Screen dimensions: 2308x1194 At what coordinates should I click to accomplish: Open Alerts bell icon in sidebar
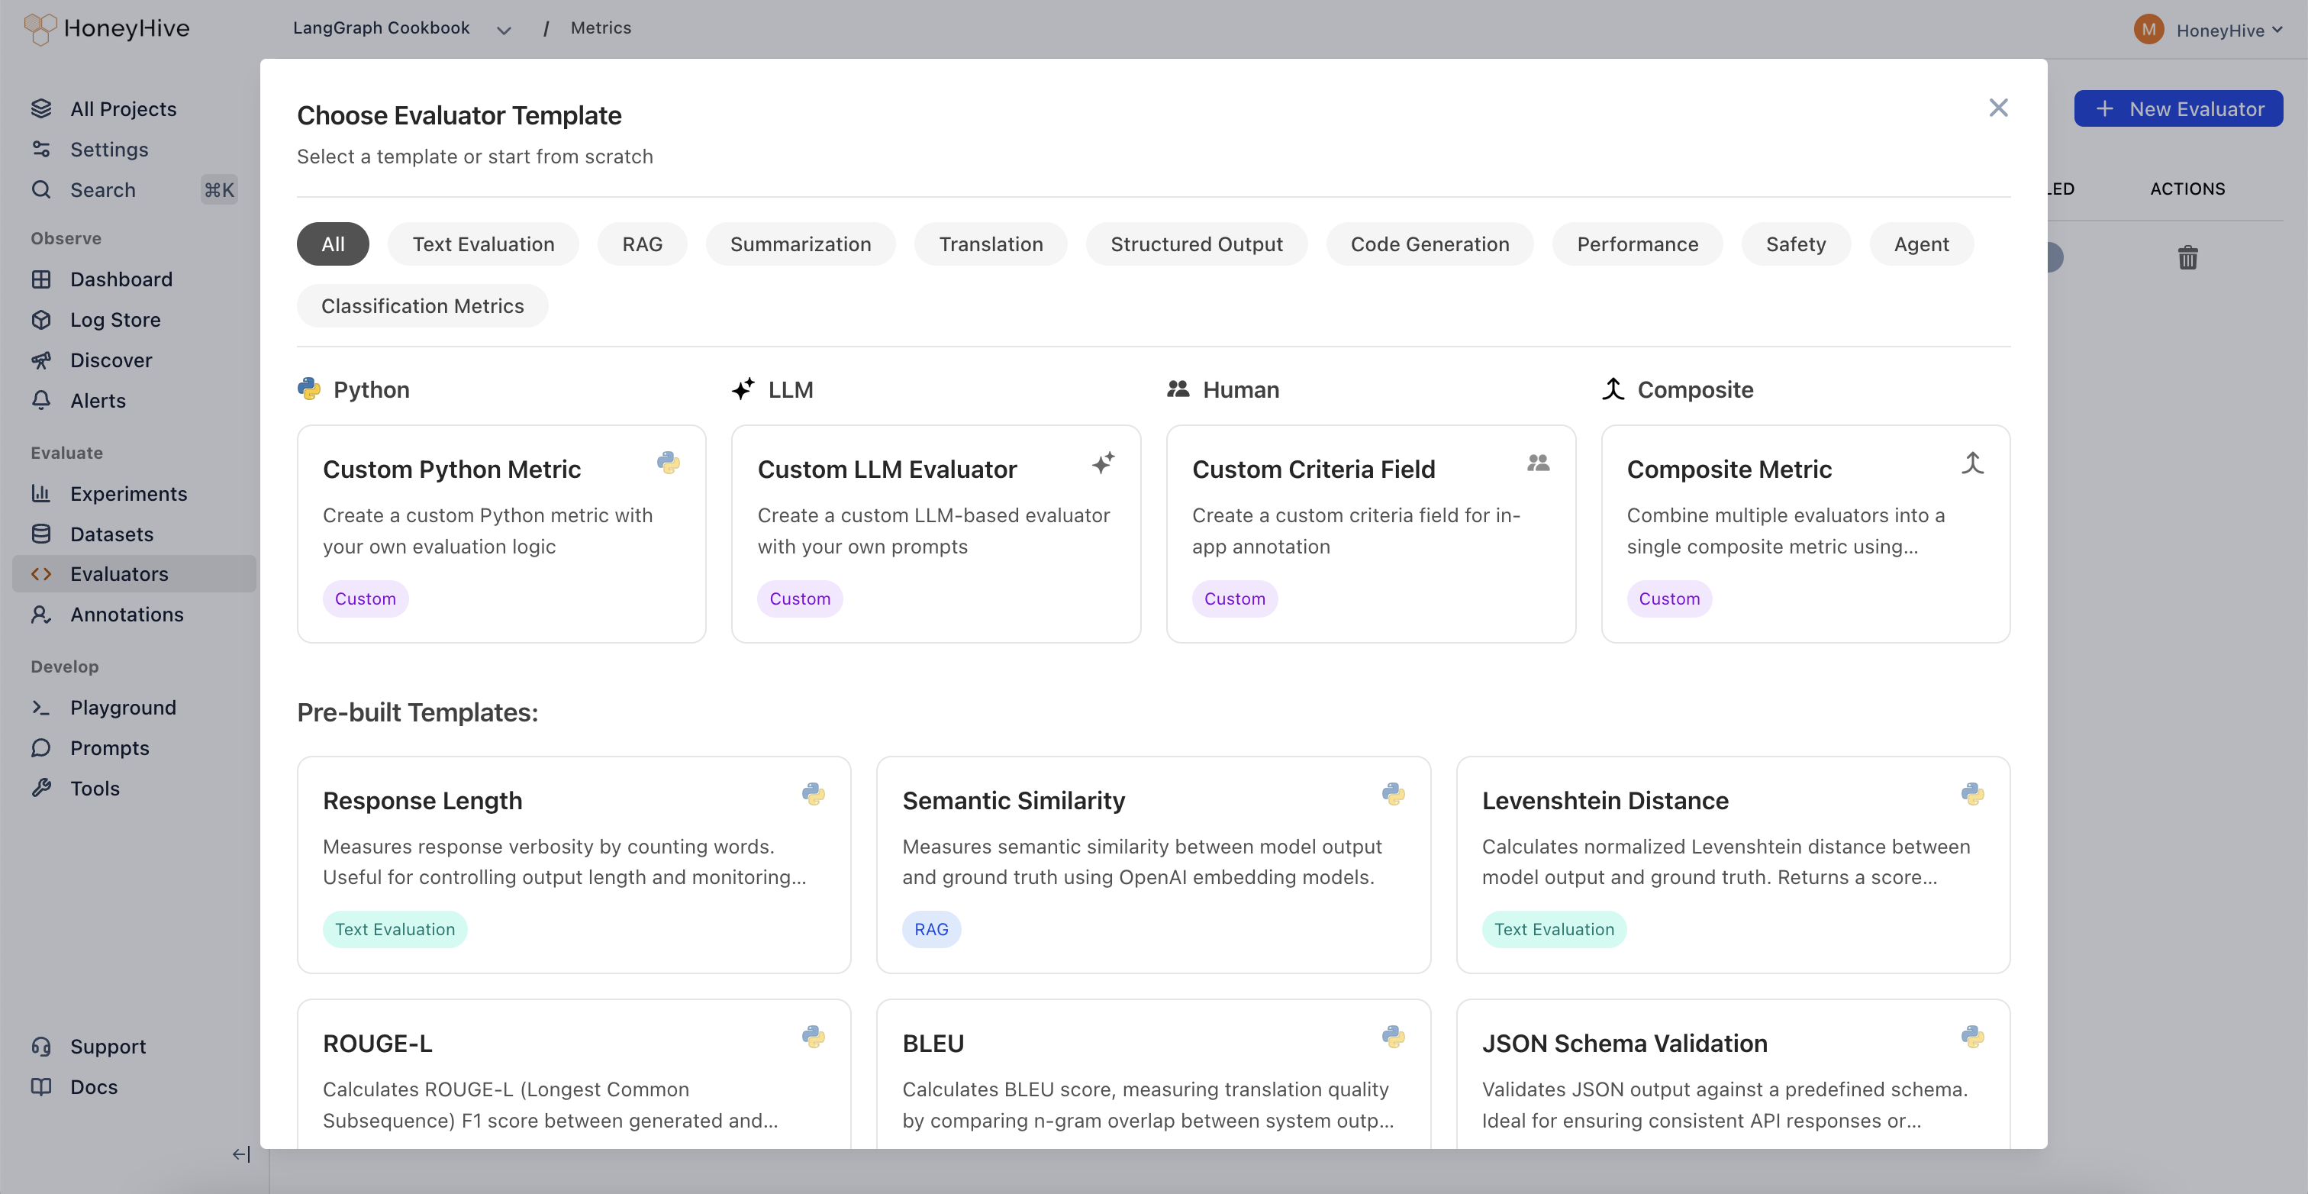pyautogui.click(x=41, y=401)
